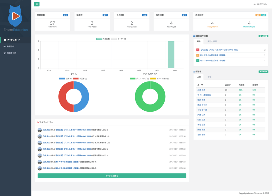Toggle the 再生回数 legend in bar chart
Viewport: 272px width, 196px height.
pyautogui.click(x=103, y=39)
